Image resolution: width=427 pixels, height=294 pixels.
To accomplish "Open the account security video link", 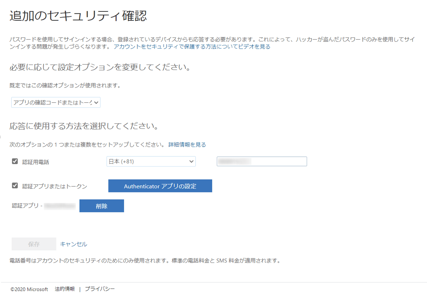I will coord(192,47).
